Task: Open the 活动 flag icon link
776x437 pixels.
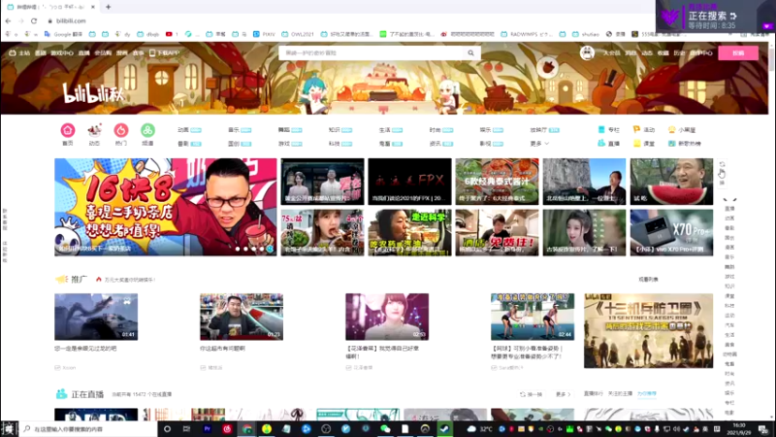Action: (x=644, y=130)
